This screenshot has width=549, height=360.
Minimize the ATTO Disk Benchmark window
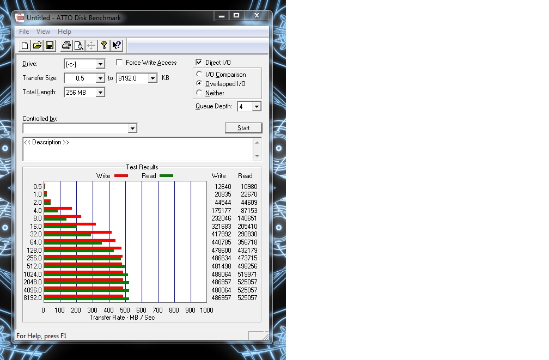coord(221,16)
